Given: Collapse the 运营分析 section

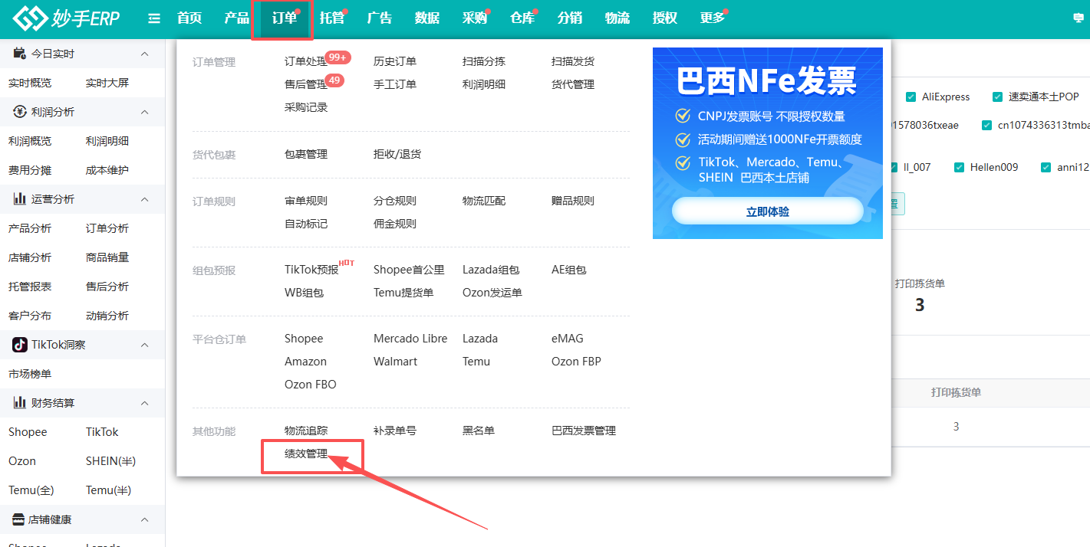Looking at the screenshot, I should click(144, 199).
